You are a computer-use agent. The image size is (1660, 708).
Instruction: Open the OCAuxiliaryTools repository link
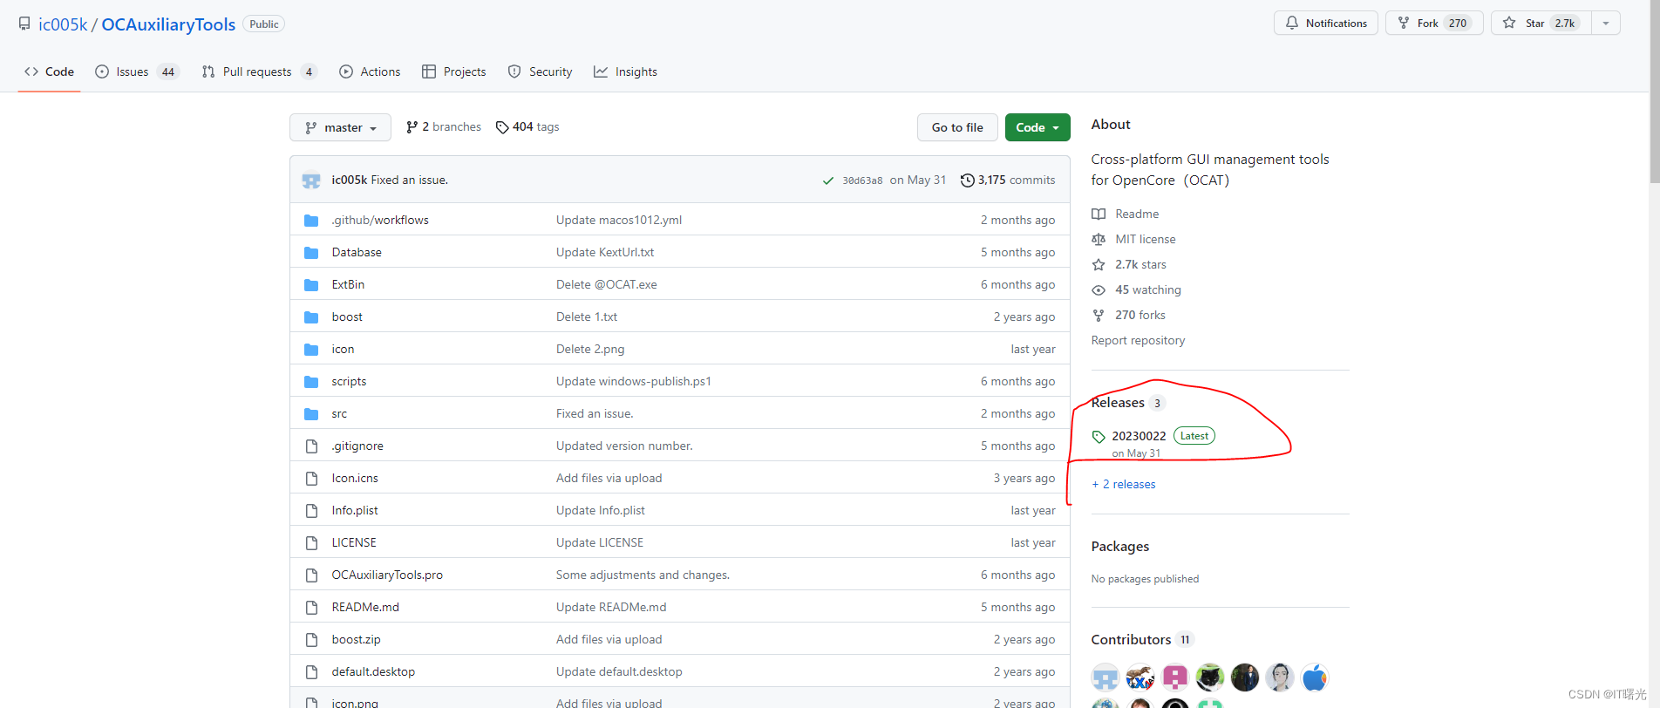point(168,24)
